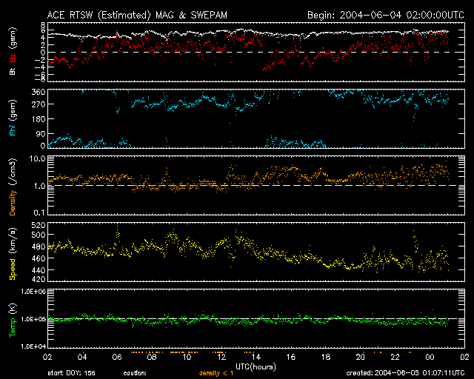Click the title 'ACE RTSW (Estimated) MAG & SWEPAM'

[x=137, y=15]
